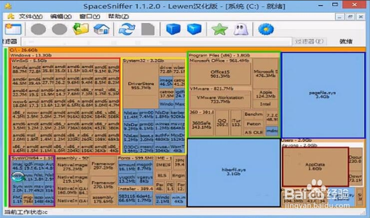Select the Framework 270.1Mb block
The width and height of the screenshot is (370, 218).
pyautogui.click(x=103, y=184)
